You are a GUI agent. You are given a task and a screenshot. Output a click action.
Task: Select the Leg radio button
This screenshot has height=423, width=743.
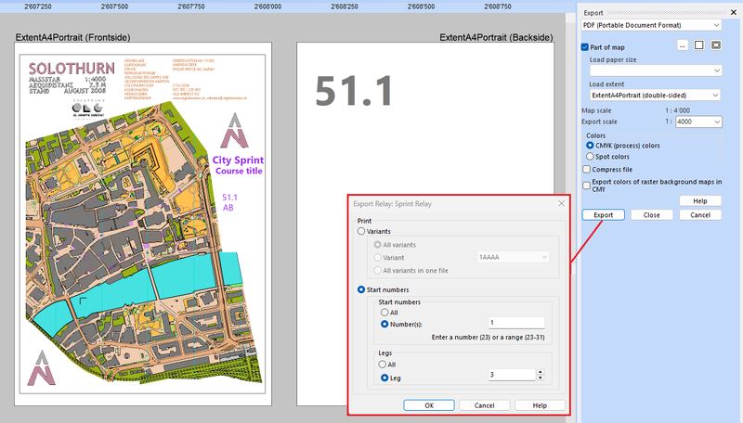[x=385, y=378]
